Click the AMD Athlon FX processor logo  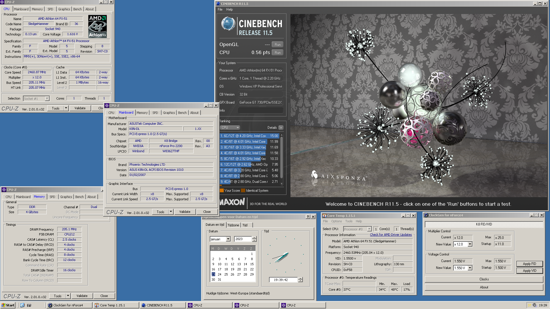(97, 26)
